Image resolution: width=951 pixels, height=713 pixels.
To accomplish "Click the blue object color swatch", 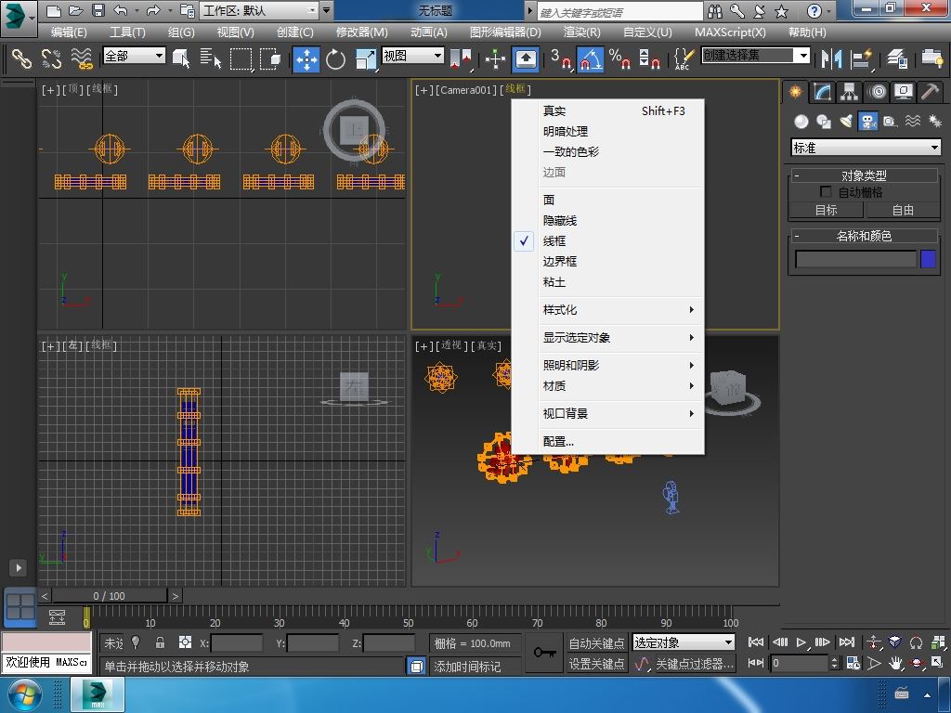I will click(928, 259).
